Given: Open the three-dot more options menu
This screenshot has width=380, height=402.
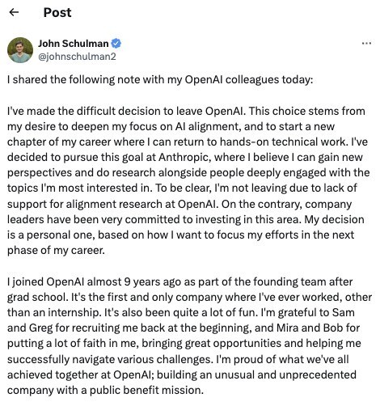Looking at the screenshot, I should (366, 43).
